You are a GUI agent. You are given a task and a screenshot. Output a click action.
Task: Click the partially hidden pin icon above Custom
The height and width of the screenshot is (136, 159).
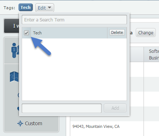18,109
